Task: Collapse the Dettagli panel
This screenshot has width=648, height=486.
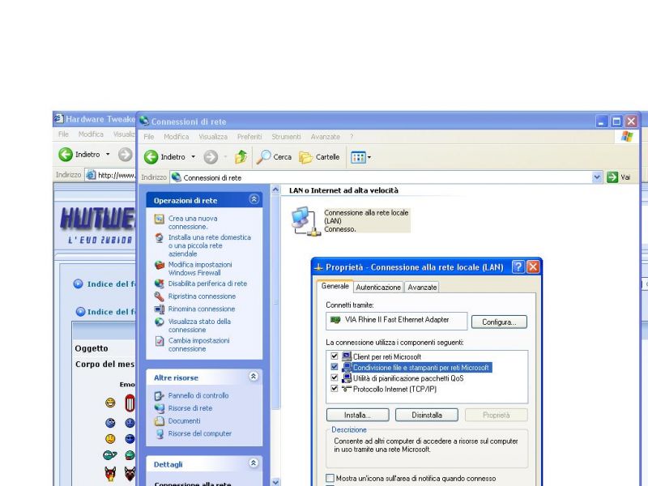Action: pyautogui.click(x=254, y=463)
